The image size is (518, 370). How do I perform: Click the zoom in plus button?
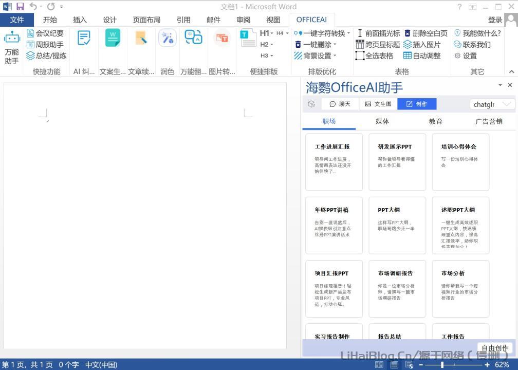click(487, 365)
